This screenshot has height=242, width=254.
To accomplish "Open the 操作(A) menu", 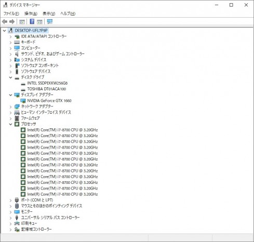I will pyautogui.click(x=31, y=14).
